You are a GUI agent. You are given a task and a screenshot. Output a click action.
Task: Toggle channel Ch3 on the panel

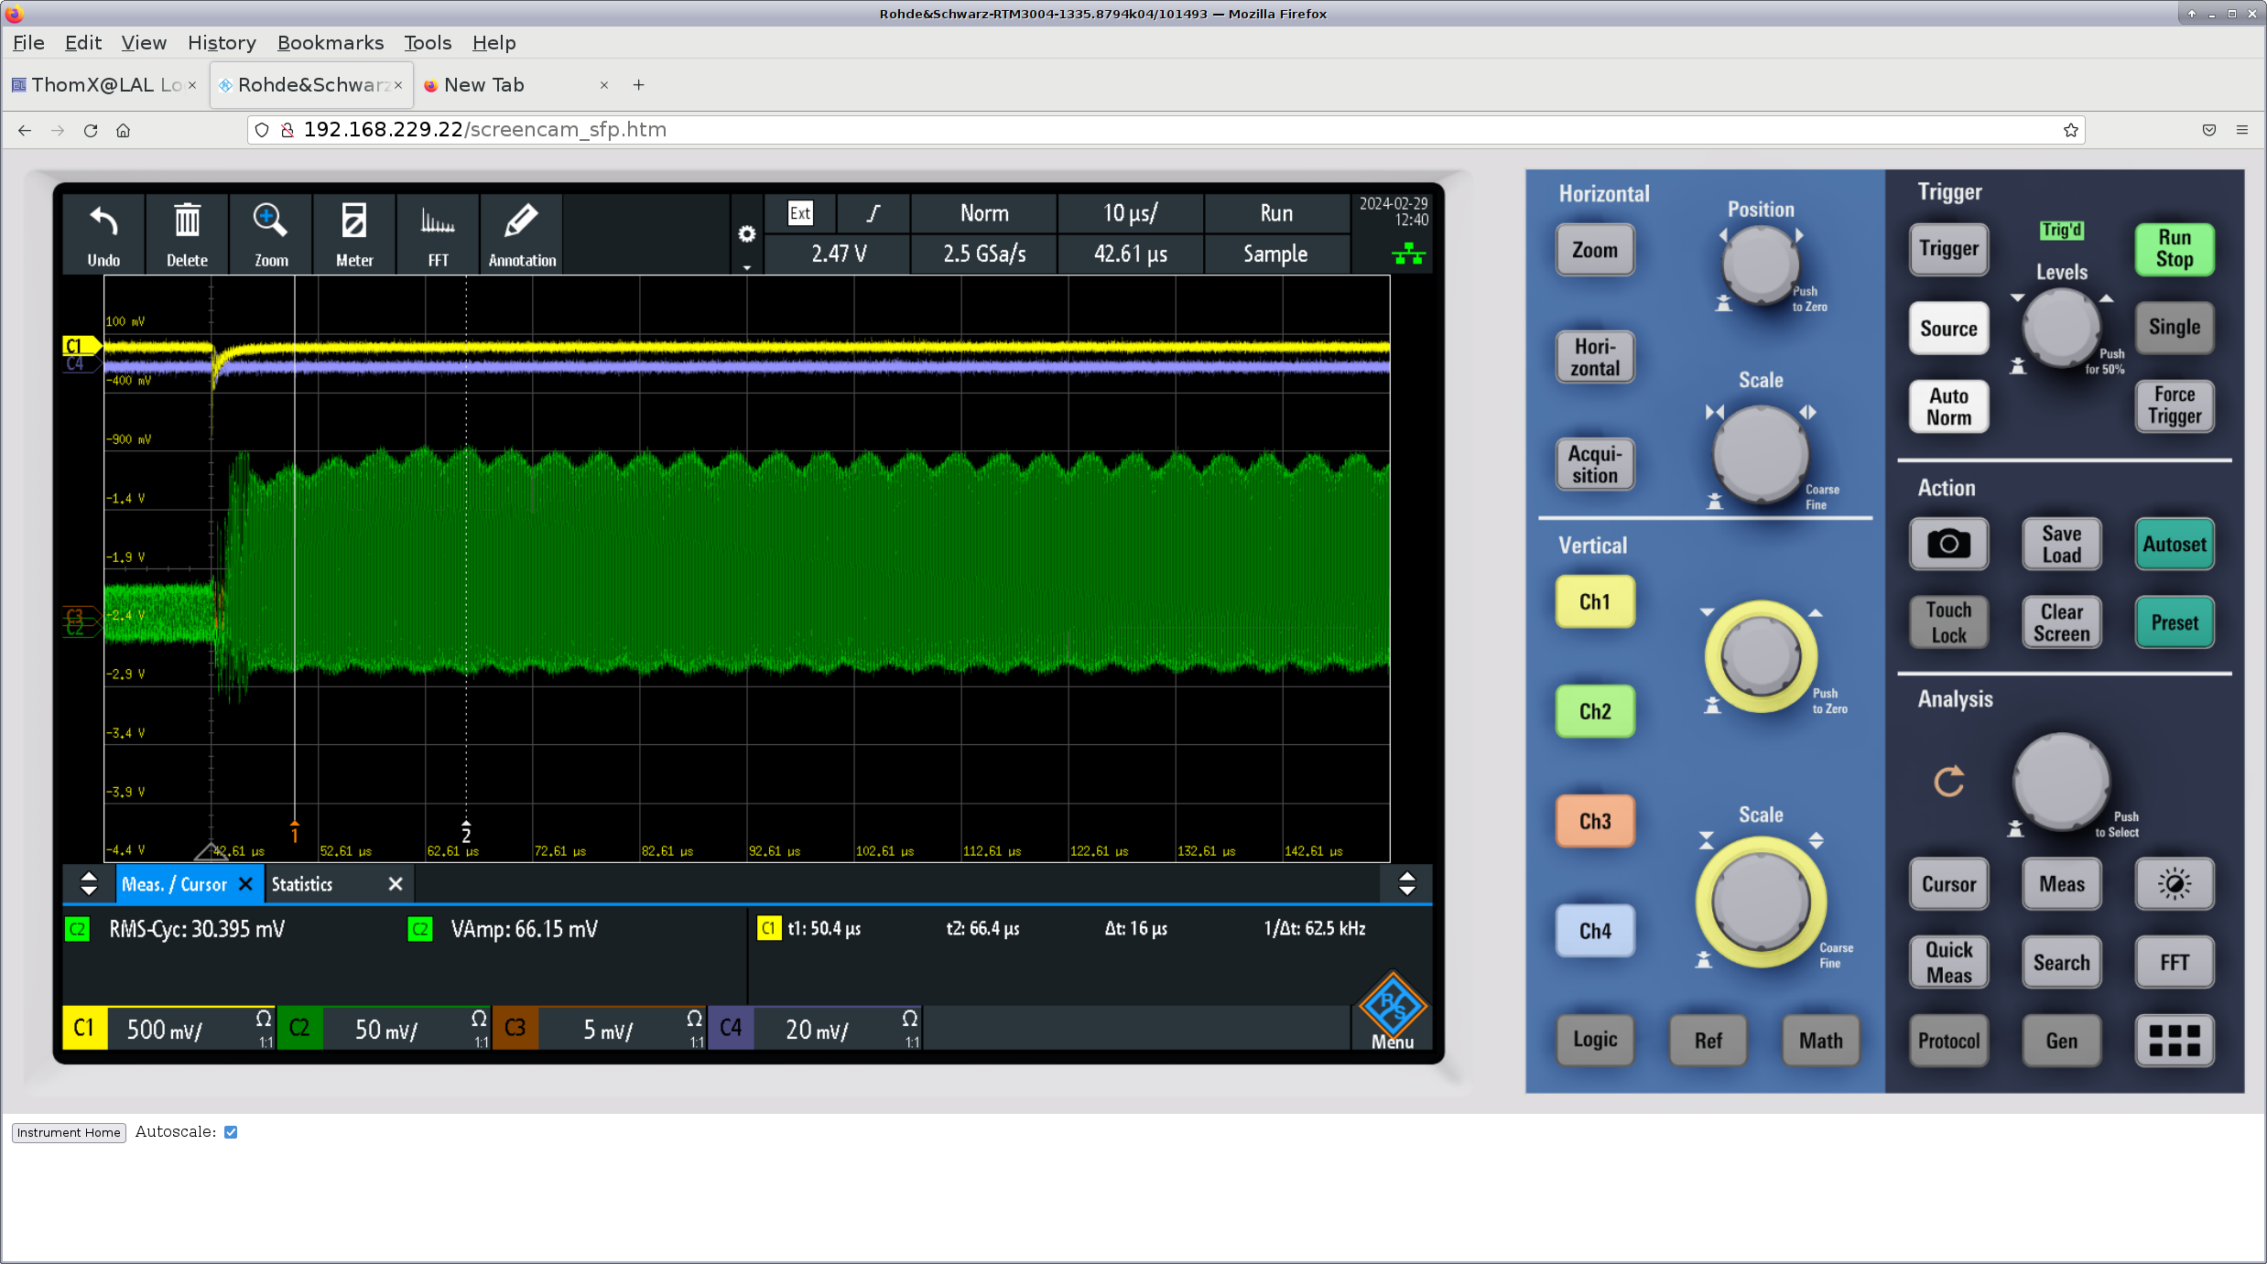(x=1594, y=821)
